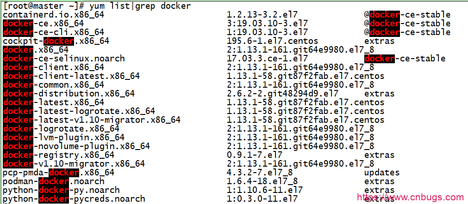Click the pcp-pmda-docker.x86_64 package name
468x204 pixels.
[58, 173]
